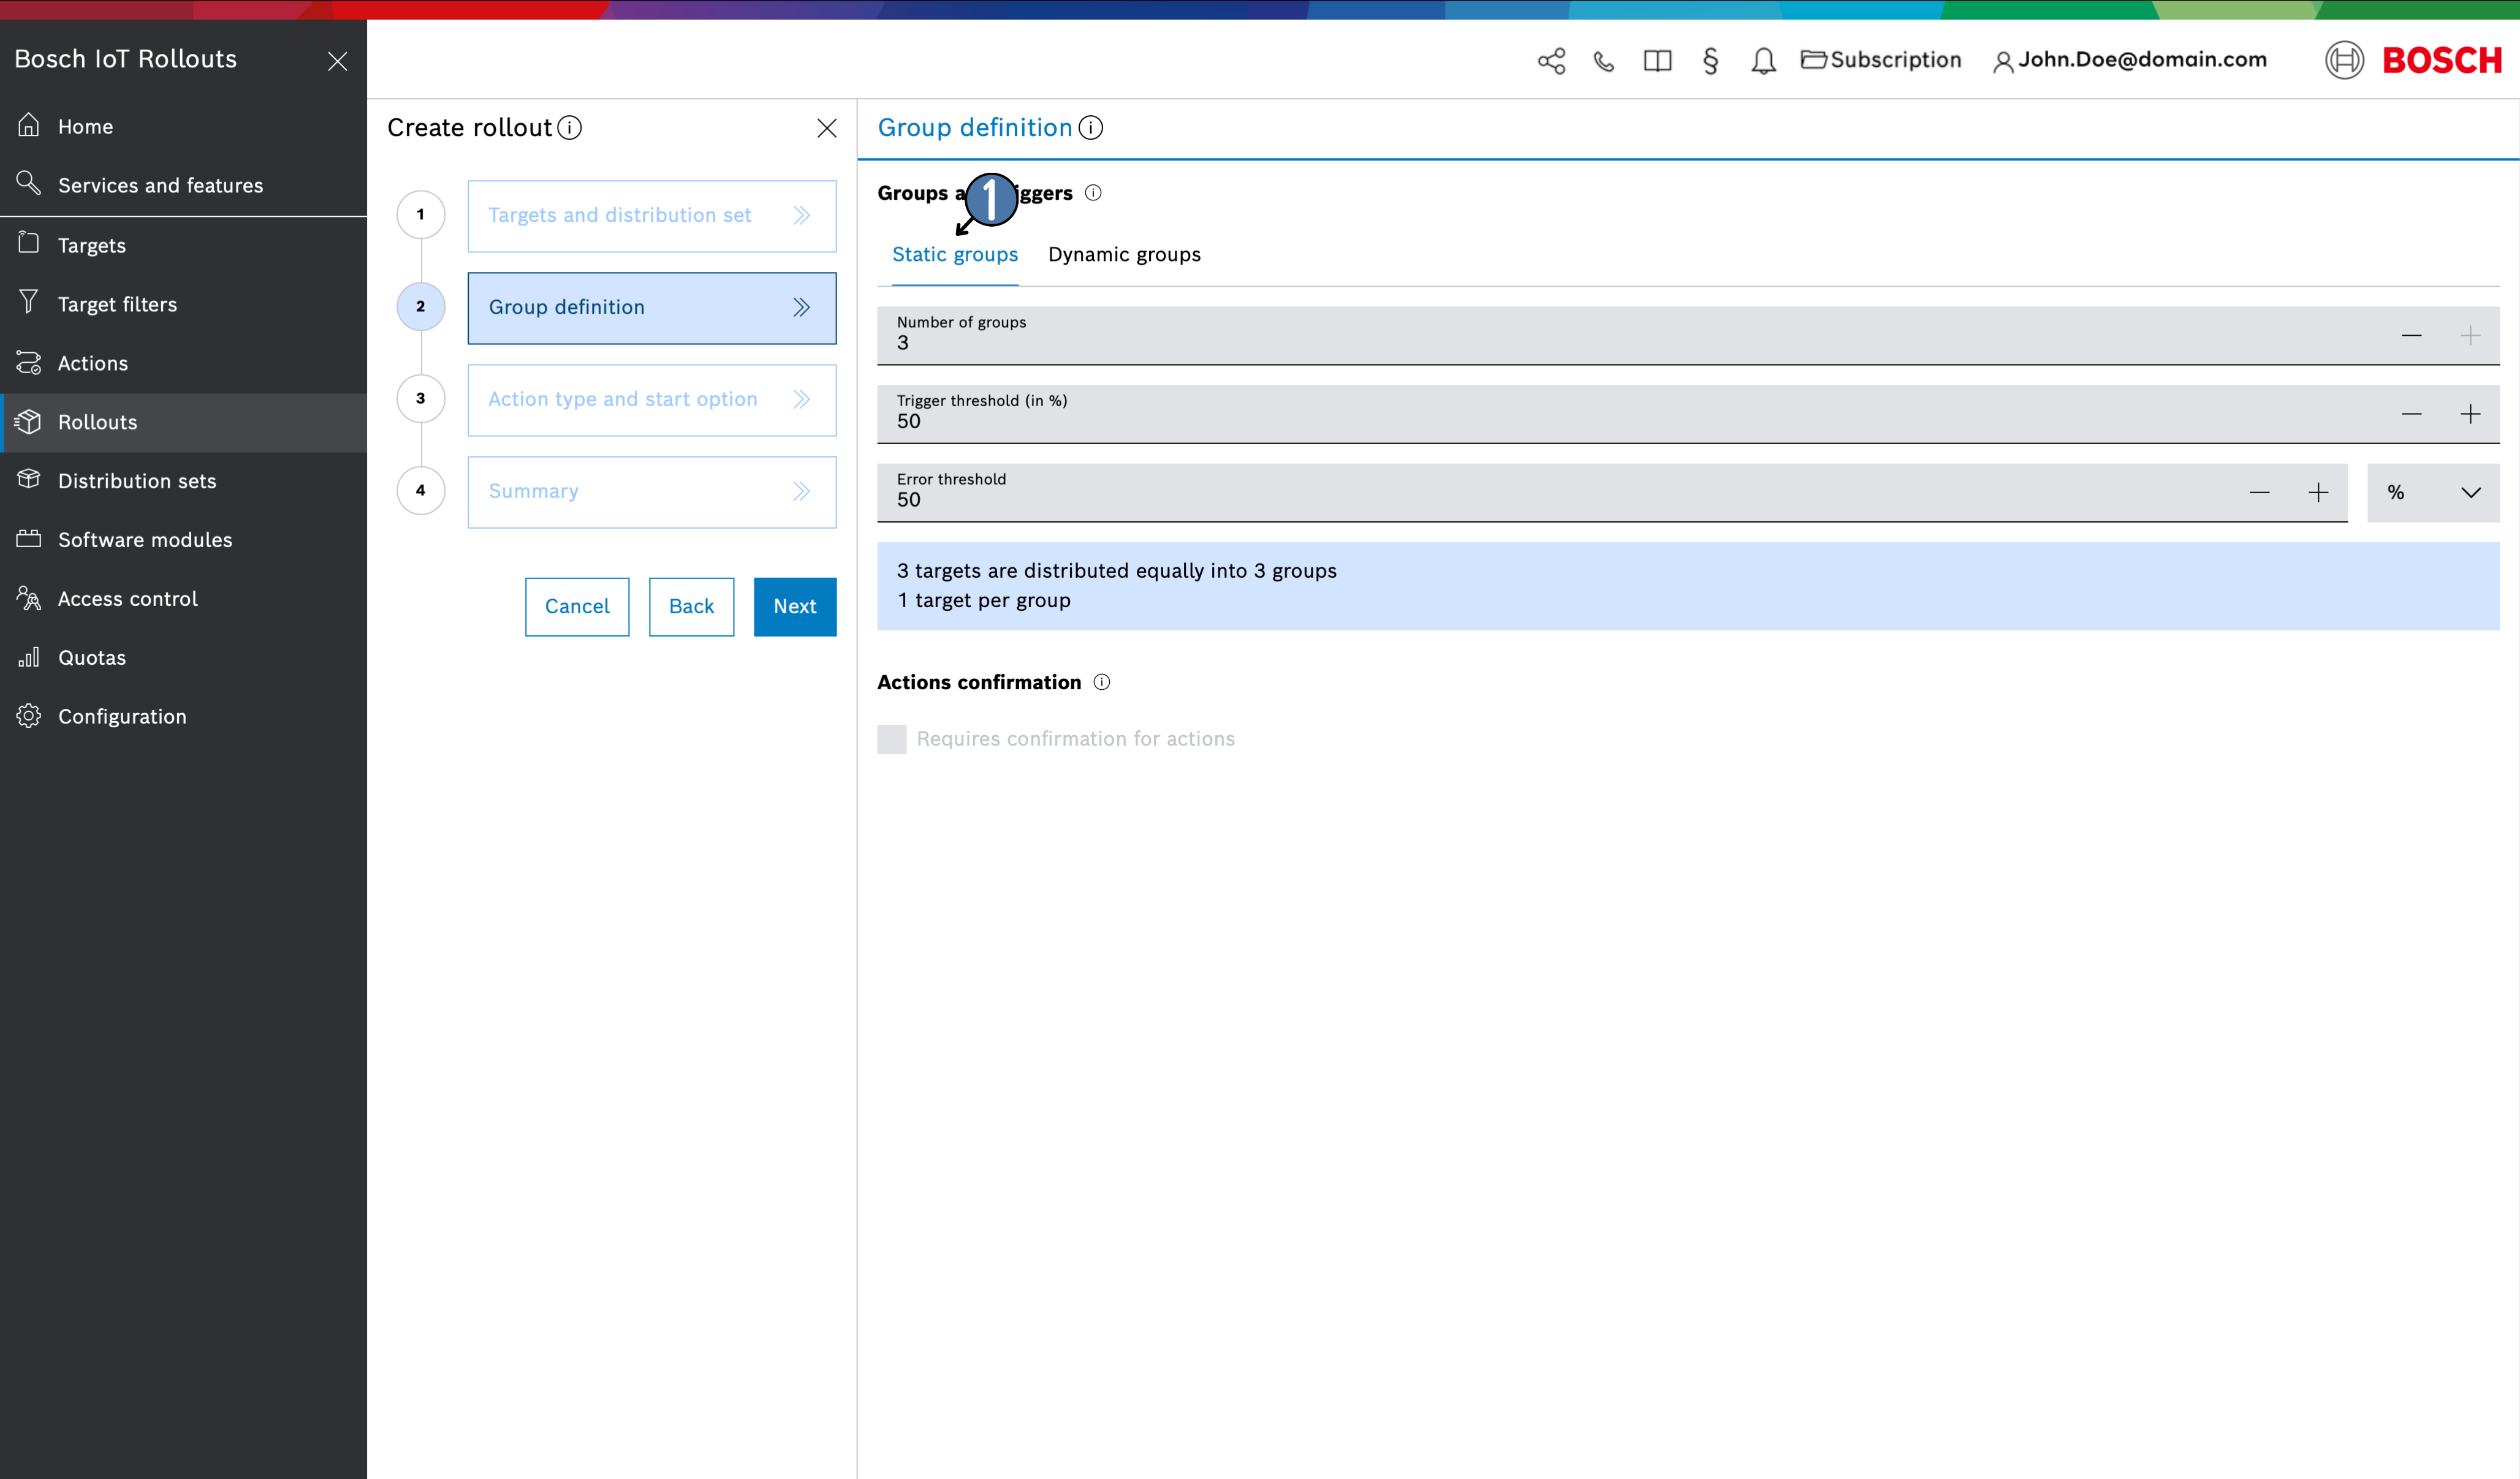Click the phone icon in the top toolbar
The image size is (2520, 1479).
point(1603,60)
